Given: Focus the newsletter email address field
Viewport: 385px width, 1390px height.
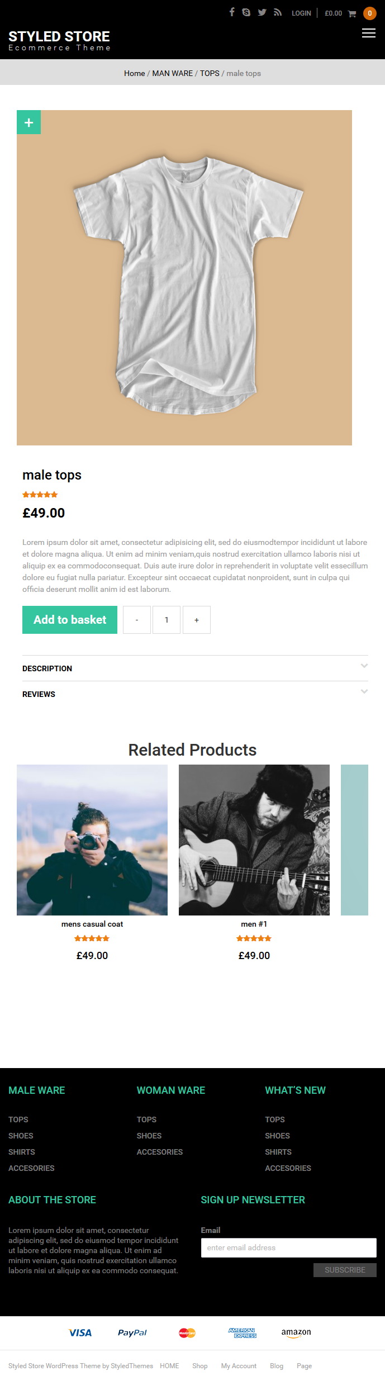Looking at the screenshot, I should pos(288,1247).
